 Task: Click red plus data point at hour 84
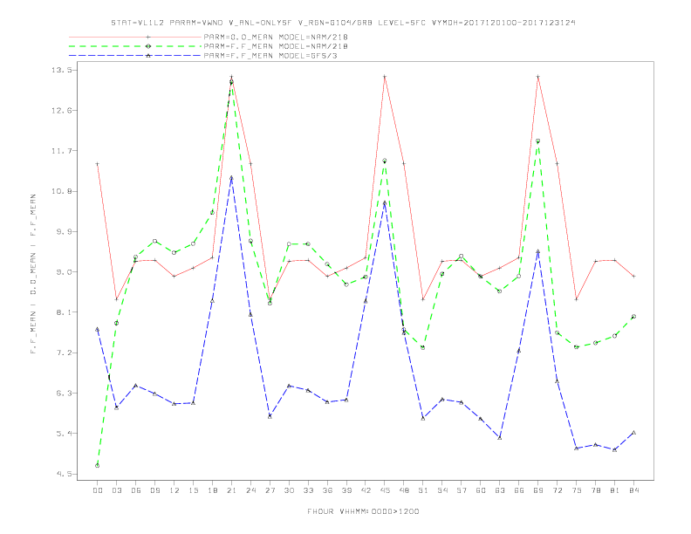pos(634,277)
